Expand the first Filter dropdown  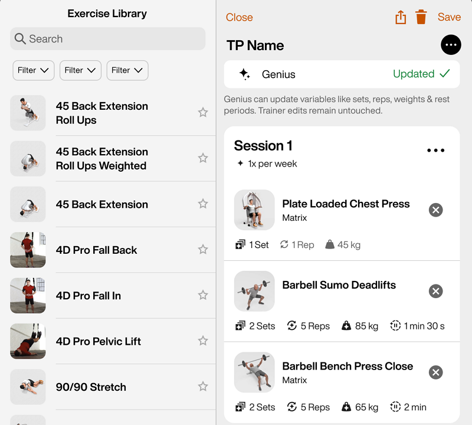click(34, 70)
